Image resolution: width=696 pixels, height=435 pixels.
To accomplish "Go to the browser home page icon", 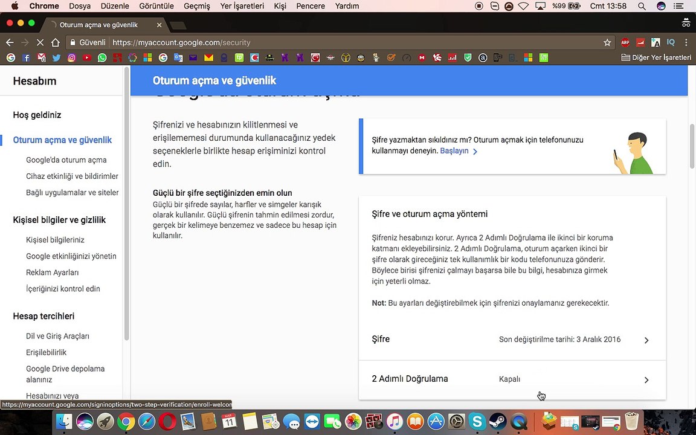I will 55,43.
